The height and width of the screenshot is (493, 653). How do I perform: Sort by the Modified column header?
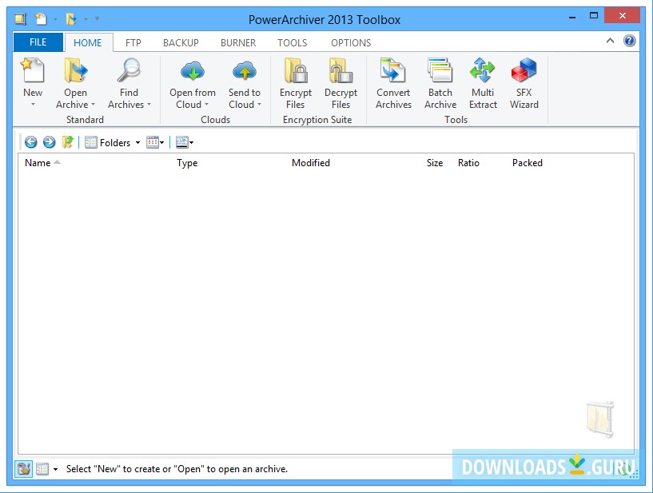click(x=311, y=163)
